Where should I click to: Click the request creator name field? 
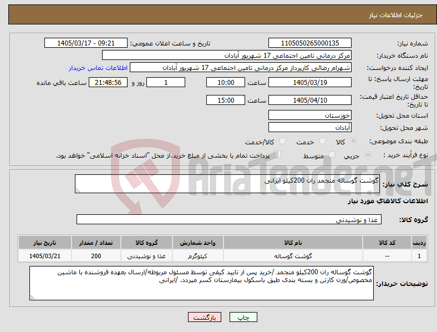[x=241, y=68]
